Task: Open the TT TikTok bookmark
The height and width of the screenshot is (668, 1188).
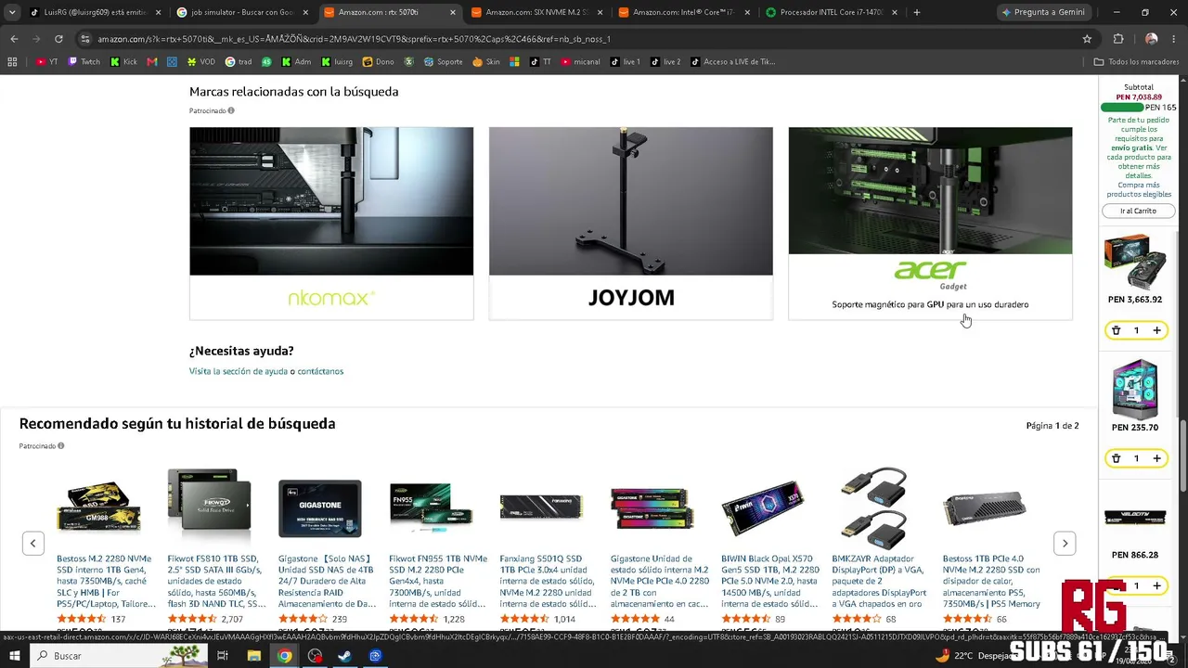Action: click(x=541, y=62)
